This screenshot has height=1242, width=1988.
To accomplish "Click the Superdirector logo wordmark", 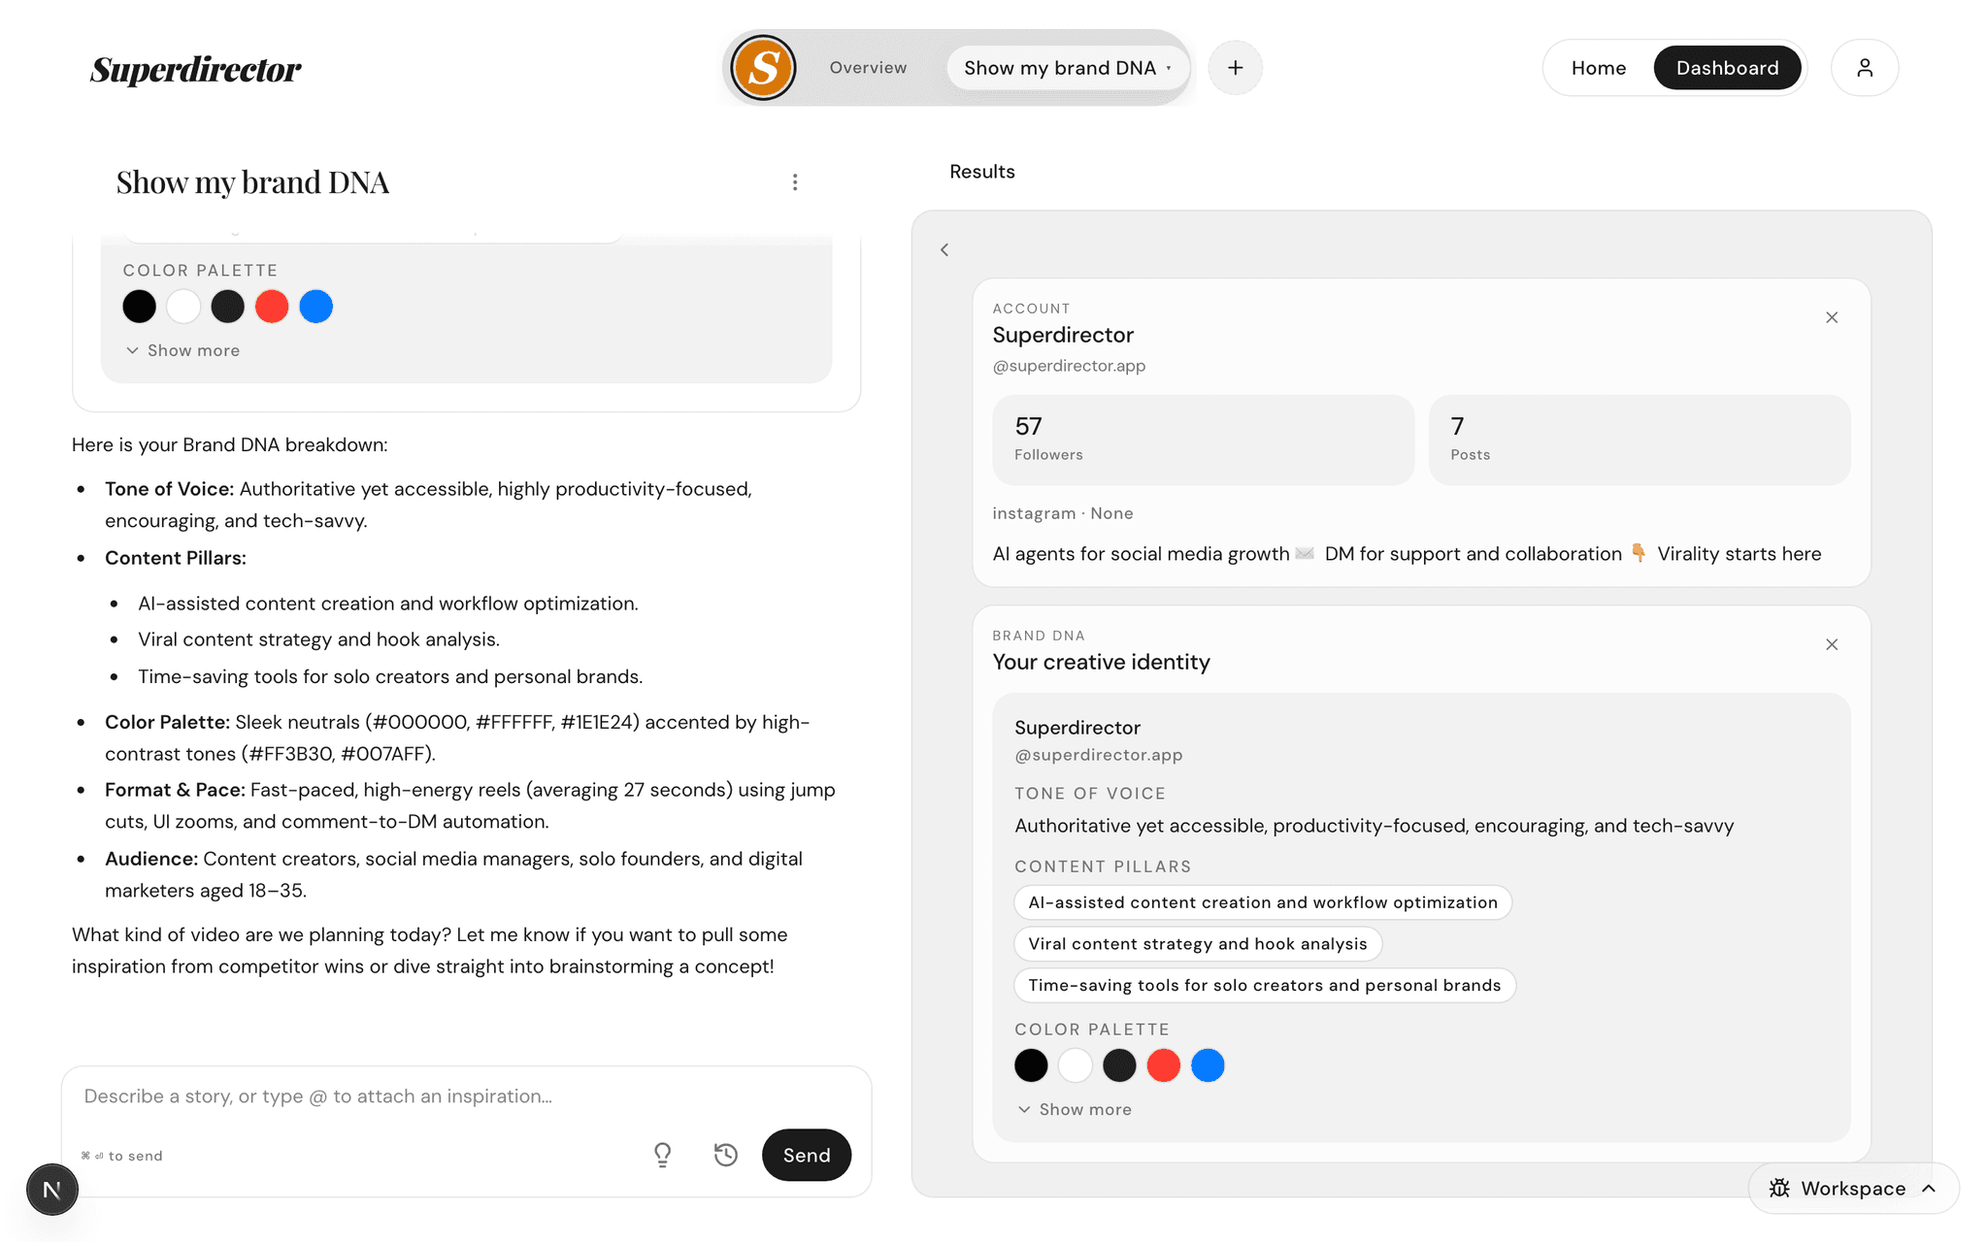I will (195, 69).
